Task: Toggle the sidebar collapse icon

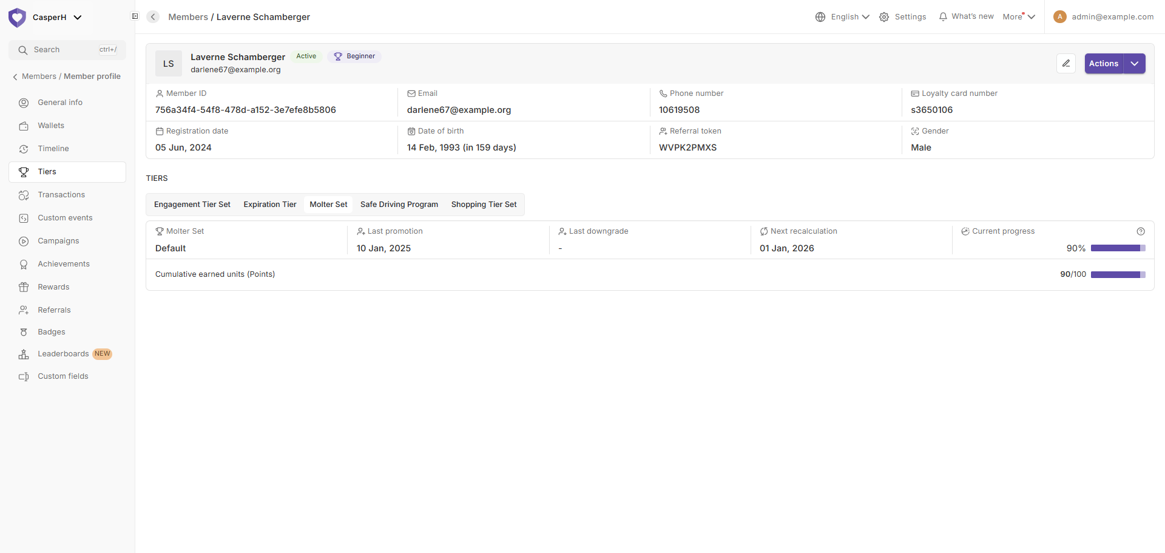Action: click(135, 16)
